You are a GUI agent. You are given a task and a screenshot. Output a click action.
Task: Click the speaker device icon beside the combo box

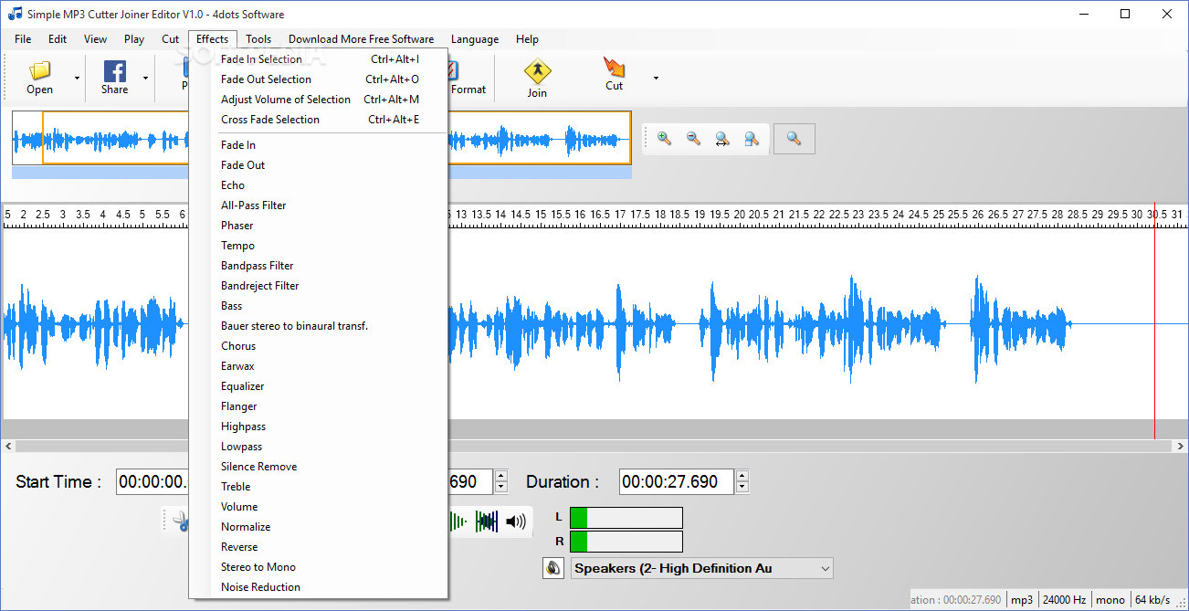point(552,568)
